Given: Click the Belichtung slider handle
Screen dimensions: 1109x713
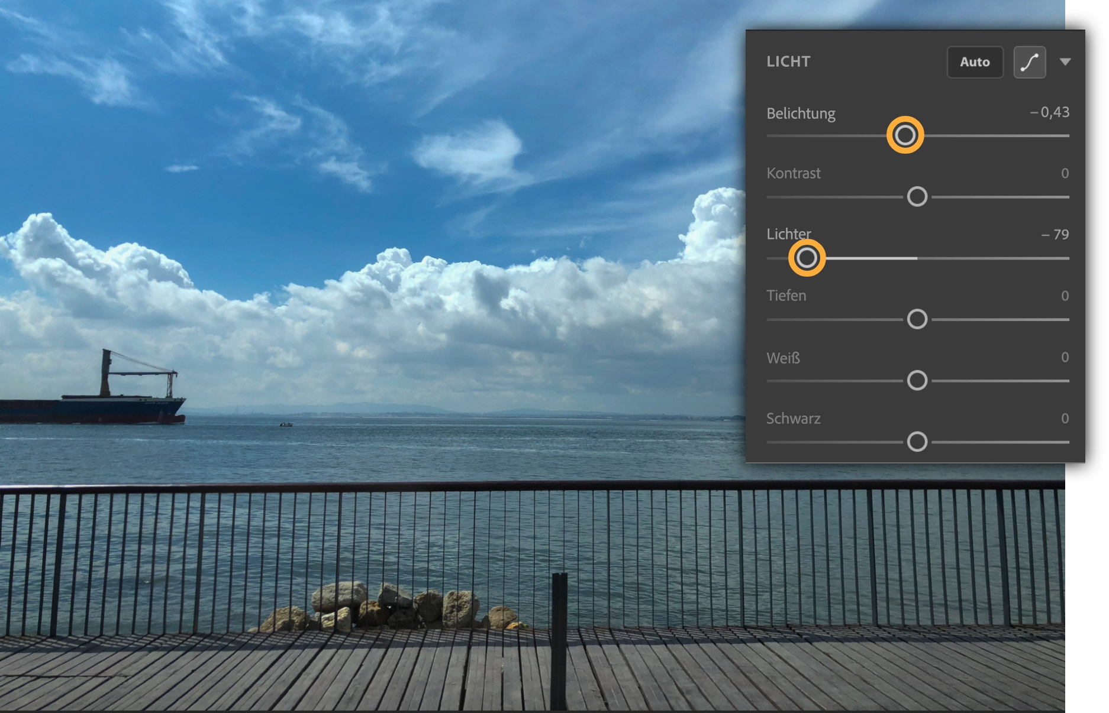Looking at the screenshot, I should tap(905, 135).
